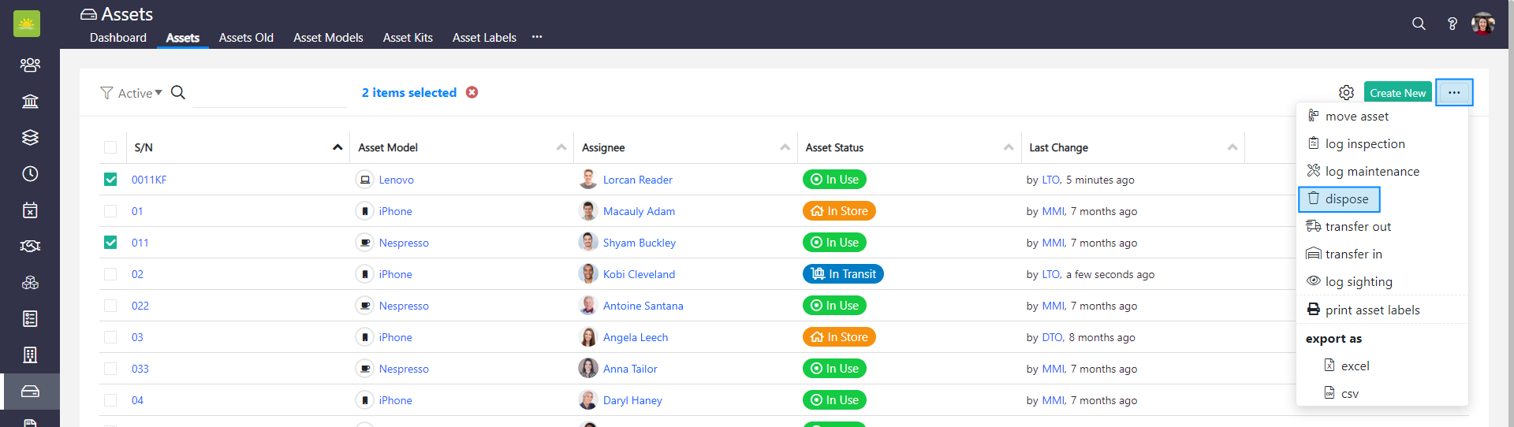Open the Lorcan Reader assignee link
The image size is (1514, 427).
click(637, 180)
